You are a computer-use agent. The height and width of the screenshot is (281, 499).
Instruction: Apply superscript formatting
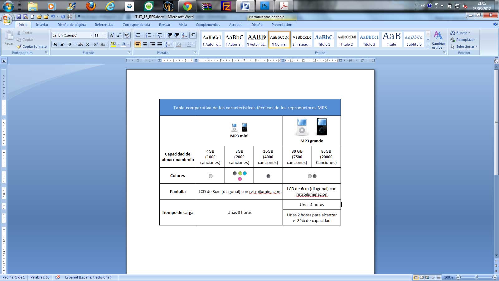95,44
